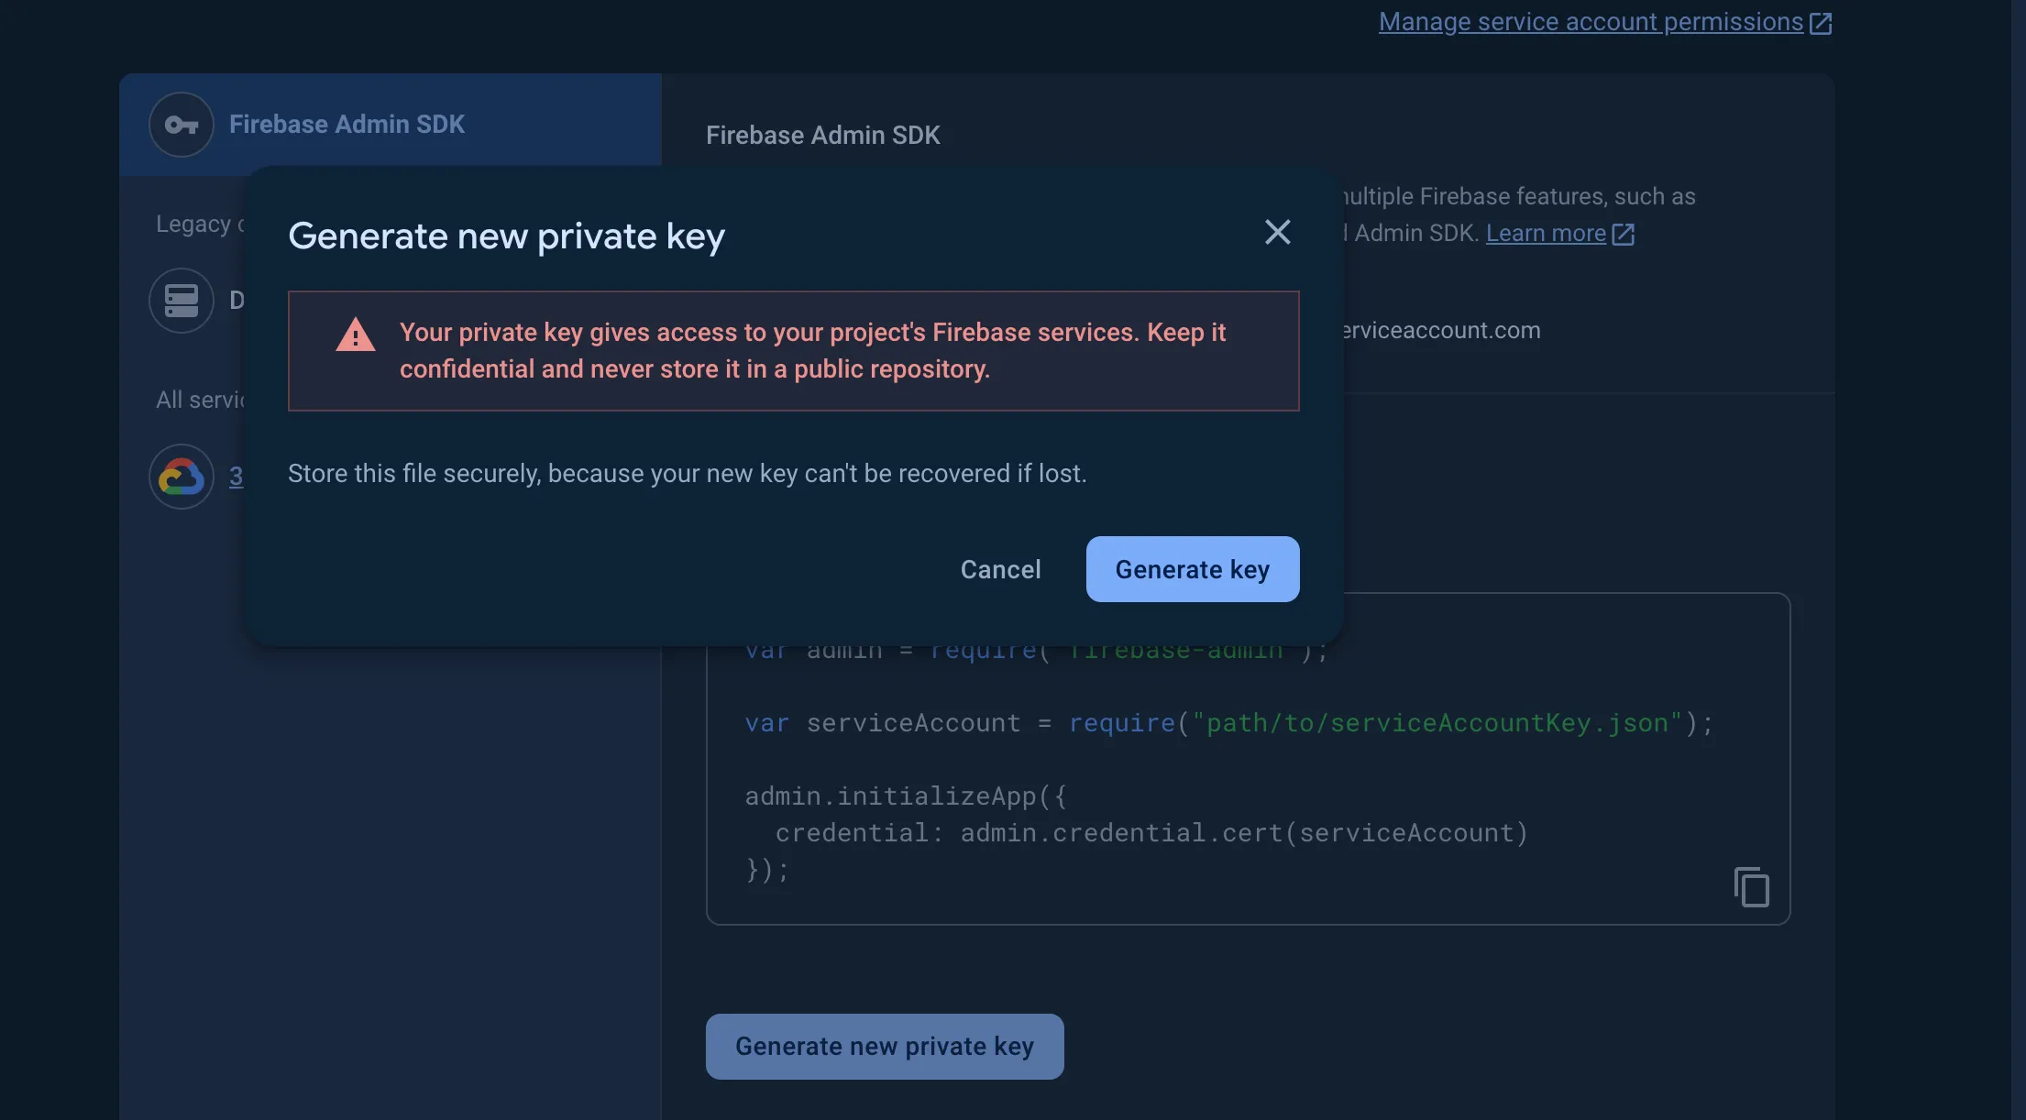Open the Learn more link
This screenshot has width=2026, height=1120.
(1546, 234)
